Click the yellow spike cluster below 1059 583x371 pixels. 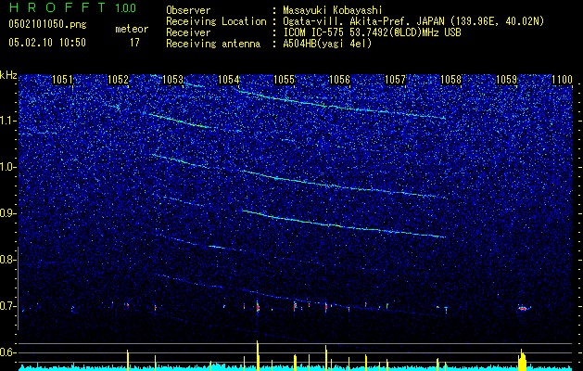point(523,358)
